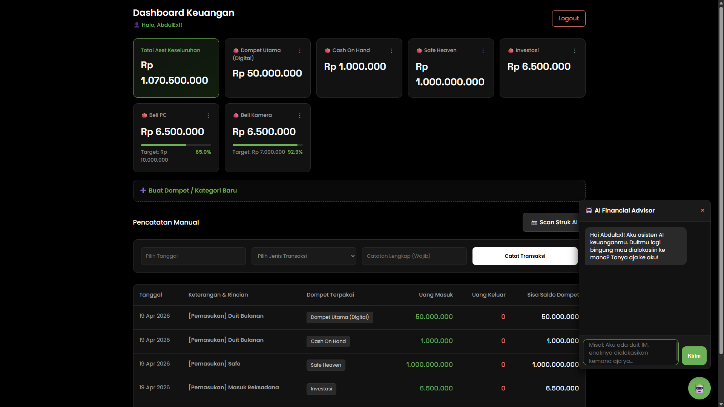Open Beli Kamera card options menu
This screenshot has height=407, width=724.
[300, 116]
